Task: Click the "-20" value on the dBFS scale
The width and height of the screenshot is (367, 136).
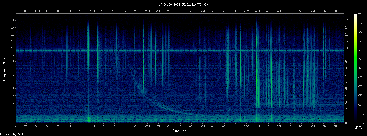Action: coord(360,32)
